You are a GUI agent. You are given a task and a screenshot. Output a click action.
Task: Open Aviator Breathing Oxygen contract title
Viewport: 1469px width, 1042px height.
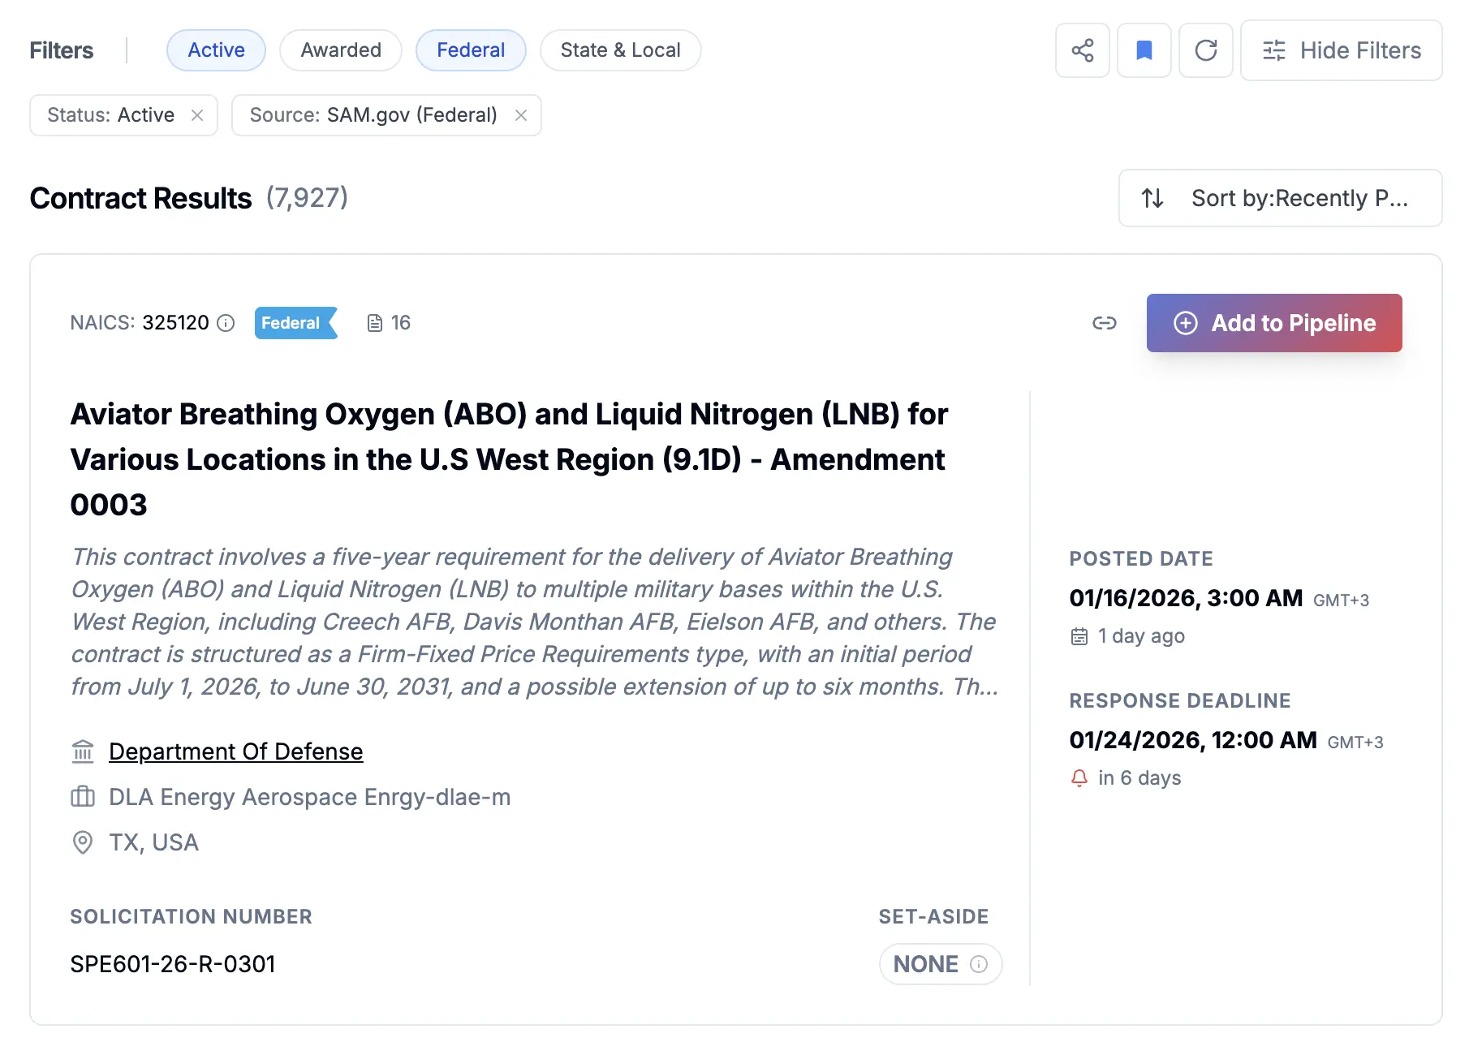click(509, 459)
